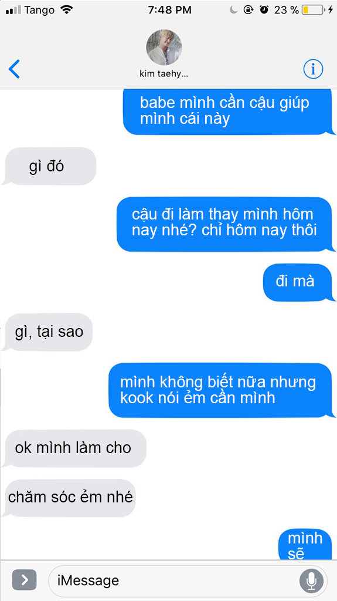Tap the 'gì đó' message bubble

(x=49, y=166)
